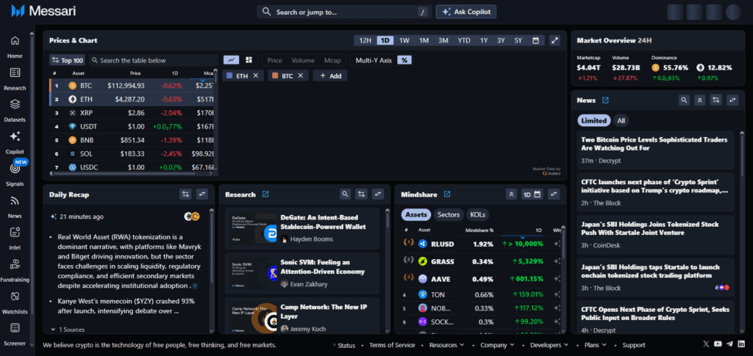Open Watchlists in the left sidebar
The image size is (753, 356).
tap(15, 300)
